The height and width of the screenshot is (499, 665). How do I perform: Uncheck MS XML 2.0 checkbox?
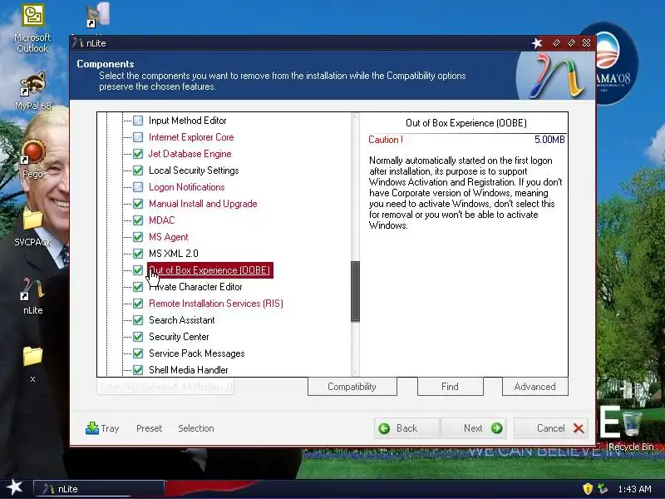pos(138,254)
